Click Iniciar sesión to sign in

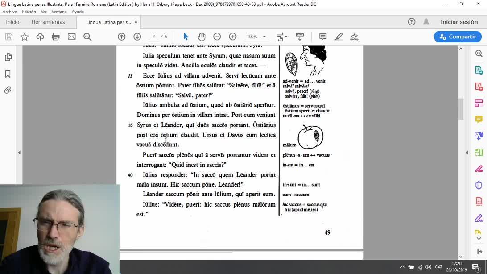click(459, 22)
